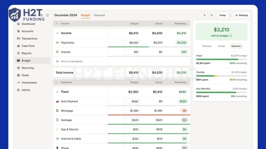Select the Summary tab in right panel

coord(207,46)
